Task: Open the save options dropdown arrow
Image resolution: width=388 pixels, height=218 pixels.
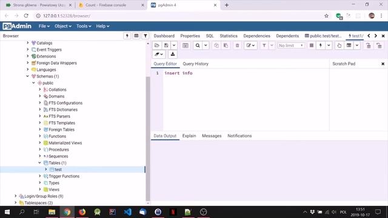Action: point(174,45)
